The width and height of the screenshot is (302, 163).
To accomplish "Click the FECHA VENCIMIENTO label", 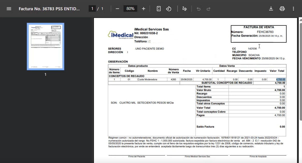I will tap(246, 58).
